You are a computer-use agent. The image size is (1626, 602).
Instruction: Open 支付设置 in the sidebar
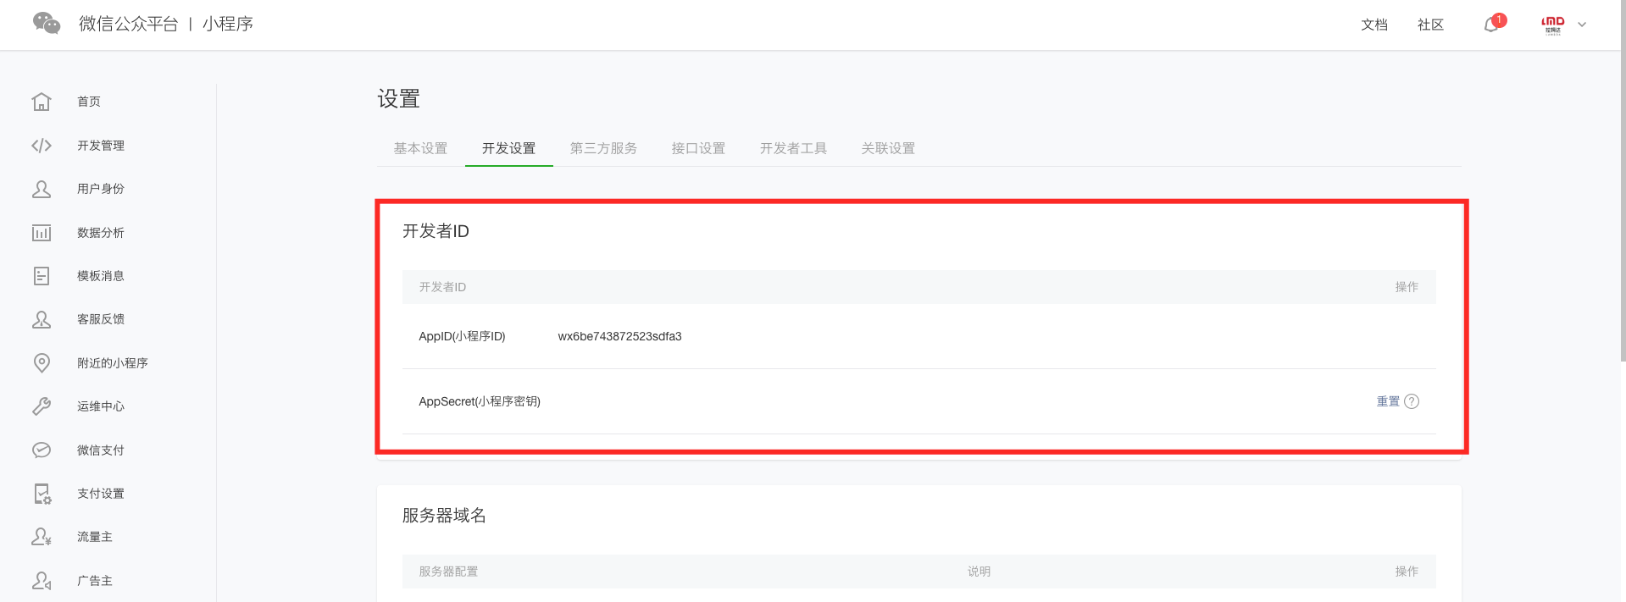101,494
